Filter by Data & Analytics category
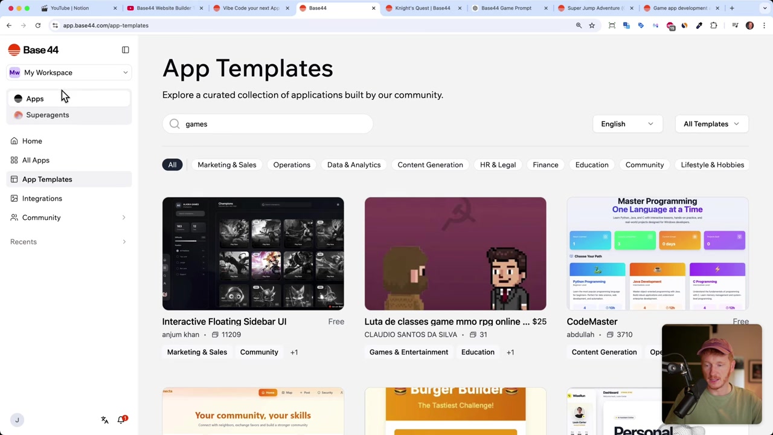773x435 pixels. point(354,165)
